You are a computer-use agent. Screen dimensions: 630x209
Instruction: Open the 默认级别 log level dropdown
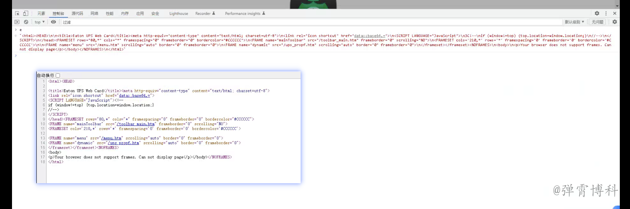[x=574, y=22]
